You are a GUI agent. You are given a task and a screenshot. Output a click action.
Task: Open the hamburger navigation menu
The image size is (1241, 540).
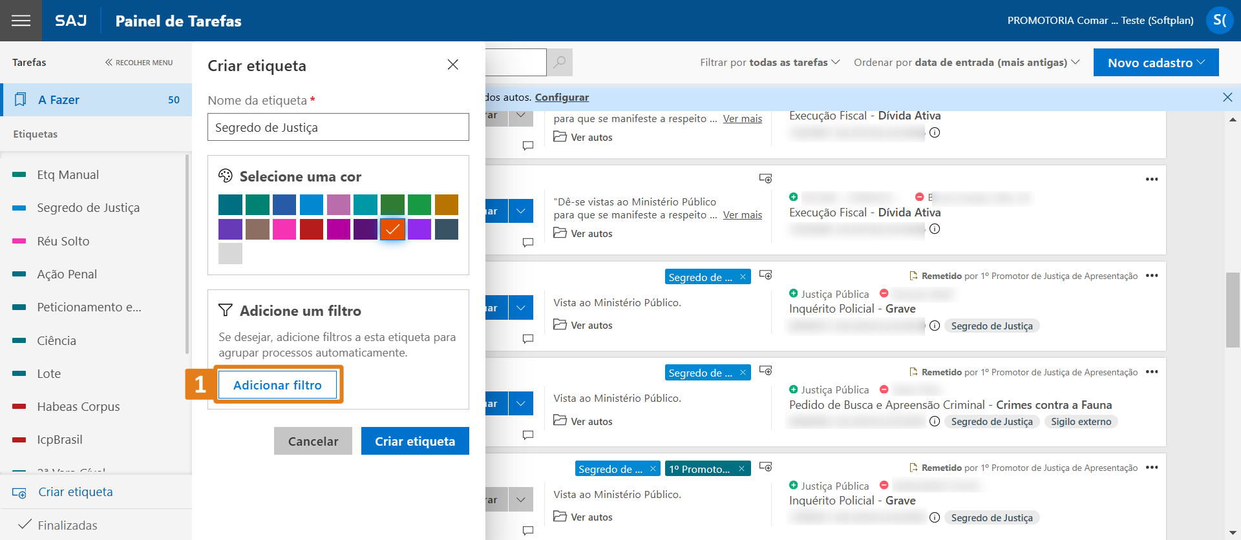click(21, 21)
